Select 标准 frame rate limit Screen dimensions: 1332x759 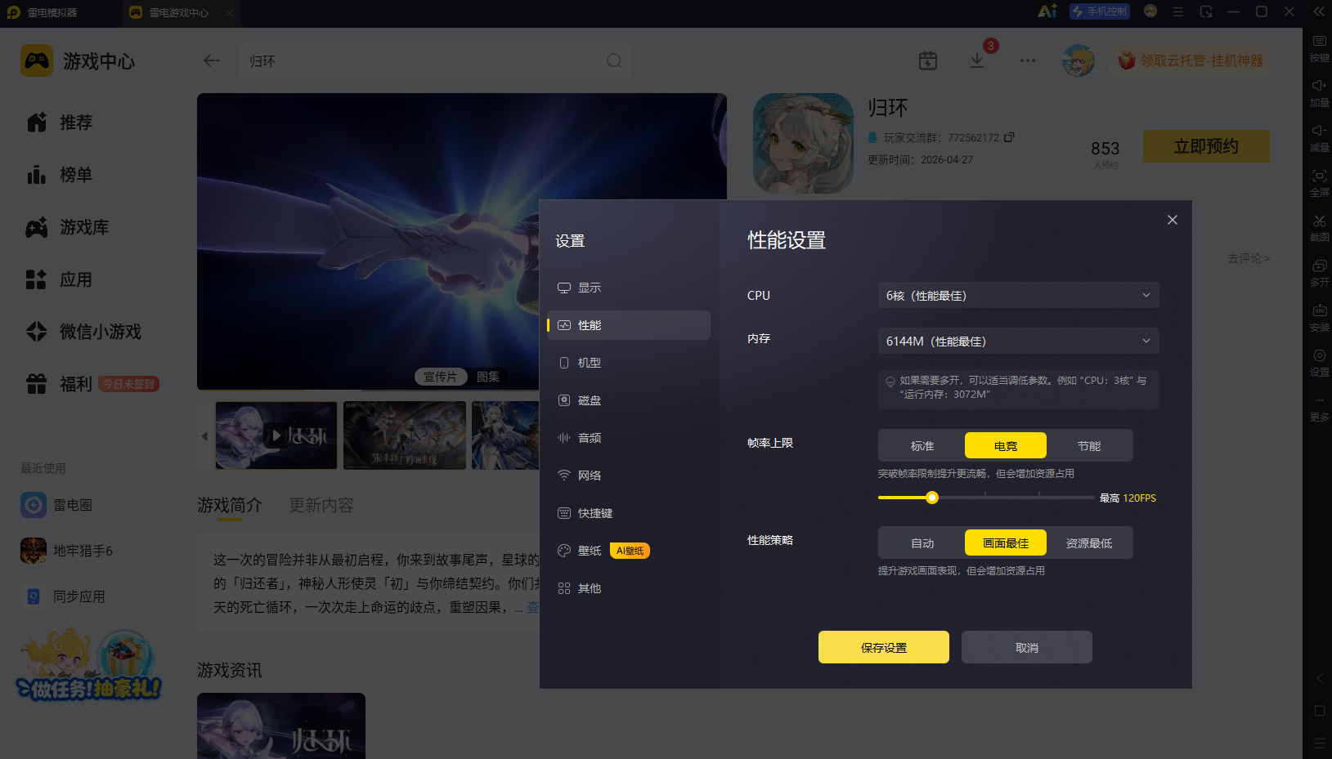click(x=922, y=445)
